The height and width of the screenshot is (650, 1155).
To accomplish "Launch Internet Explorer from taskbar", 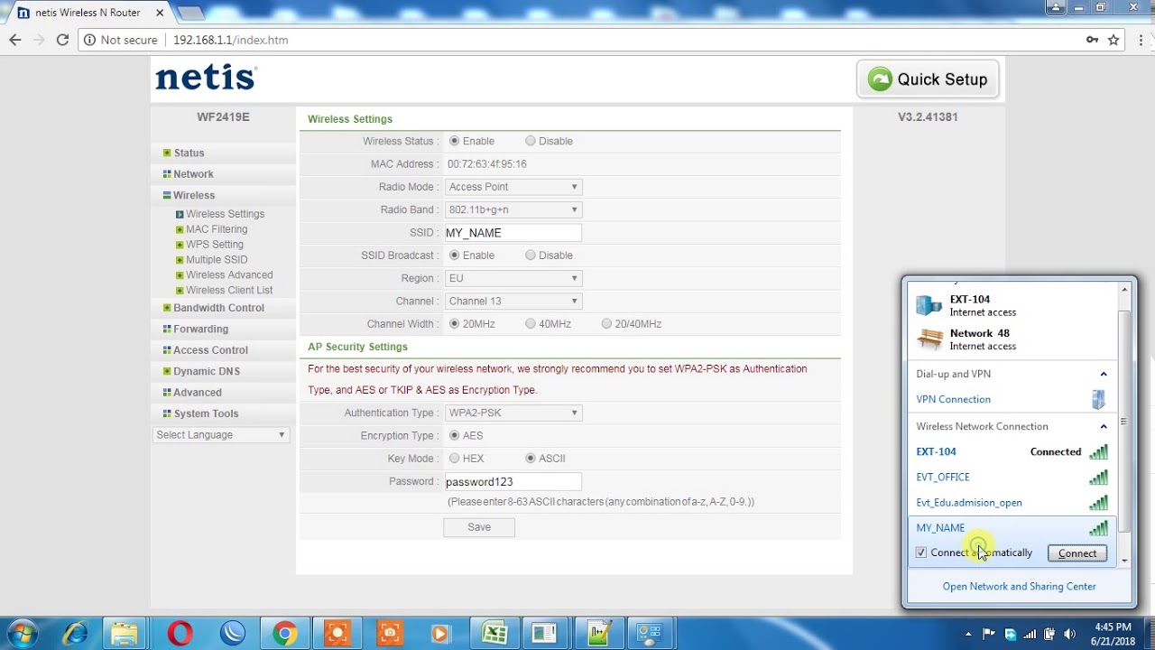I will click(x=76, y=633).
